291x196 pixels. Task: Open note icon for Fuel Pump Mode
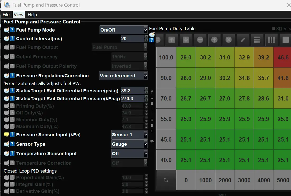point(7,30)
